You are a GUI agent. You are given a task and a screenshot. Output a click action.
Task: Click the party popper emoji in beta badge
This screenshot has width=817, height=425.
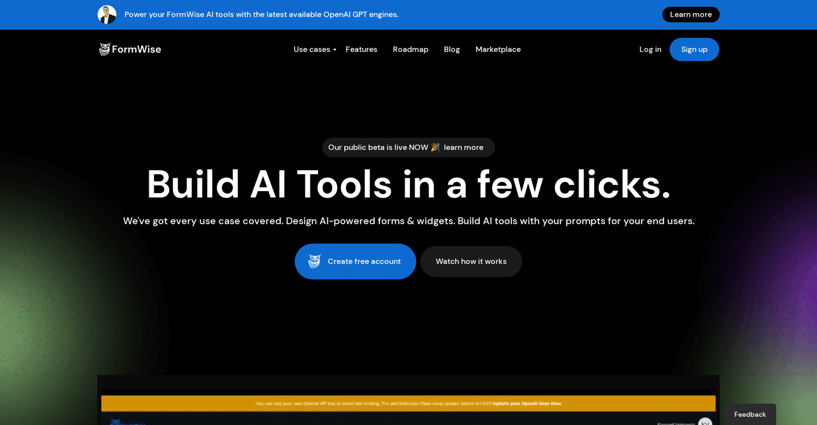point(435,147)
